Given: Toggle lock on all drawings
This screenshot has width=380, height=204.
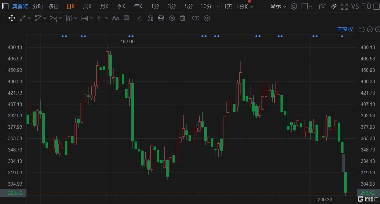Looking at the screenshot, I should [x=161, y=18].
